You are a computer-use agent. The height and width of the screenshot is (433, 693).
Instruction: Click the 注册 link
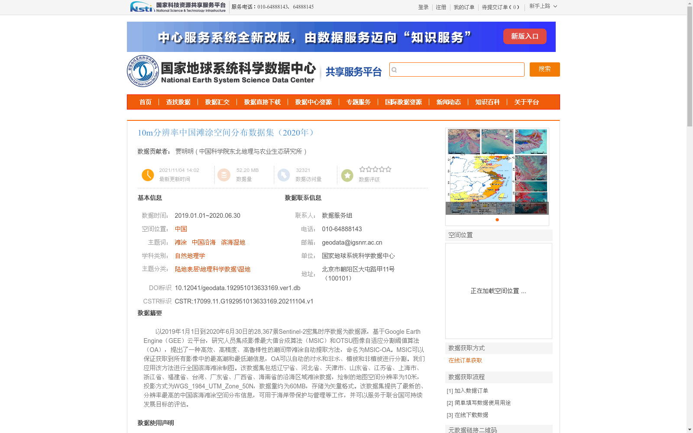pyautogui.click(x=441, y=7)
